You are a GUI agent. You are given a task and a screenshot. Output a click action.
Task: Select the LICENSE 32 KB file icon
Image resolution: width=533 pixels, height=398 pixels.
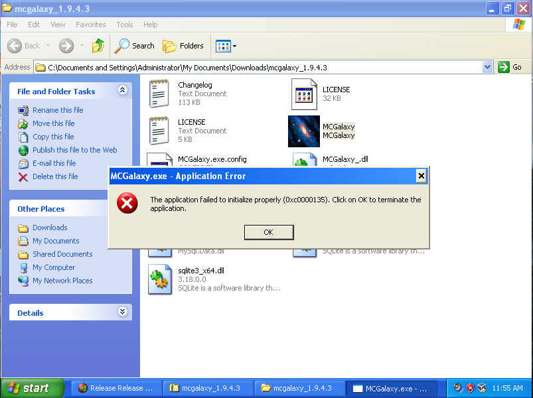click(304, 94)
